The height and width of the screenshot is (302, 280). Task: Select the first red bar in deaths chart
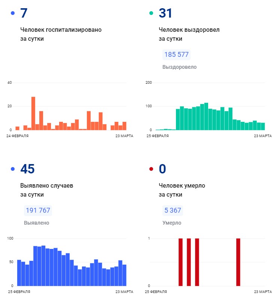pyautogui.click(x=180, y=262)
